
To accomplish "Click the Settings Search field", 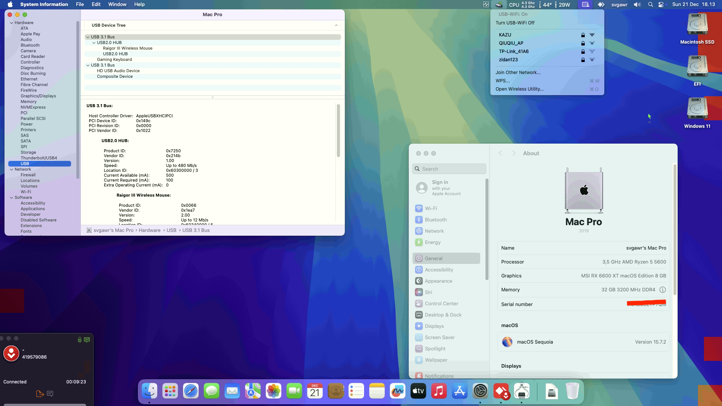I will click(449, 169).
